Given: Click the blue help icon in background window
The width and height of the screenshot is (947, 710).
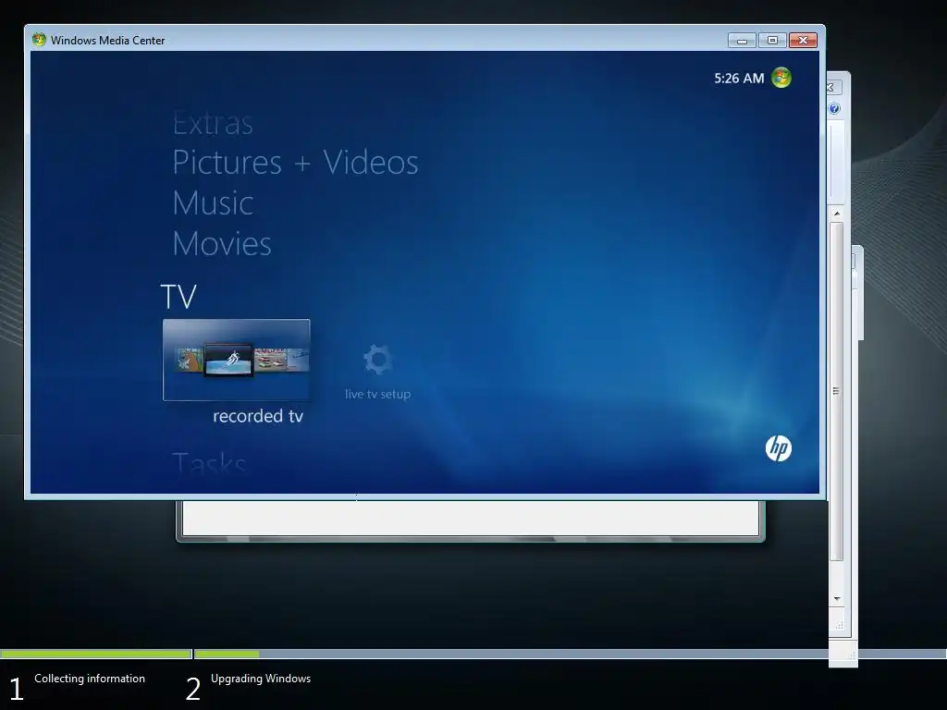Looking at the screenshot, I should pyautogui.click(x=834, y=109).
